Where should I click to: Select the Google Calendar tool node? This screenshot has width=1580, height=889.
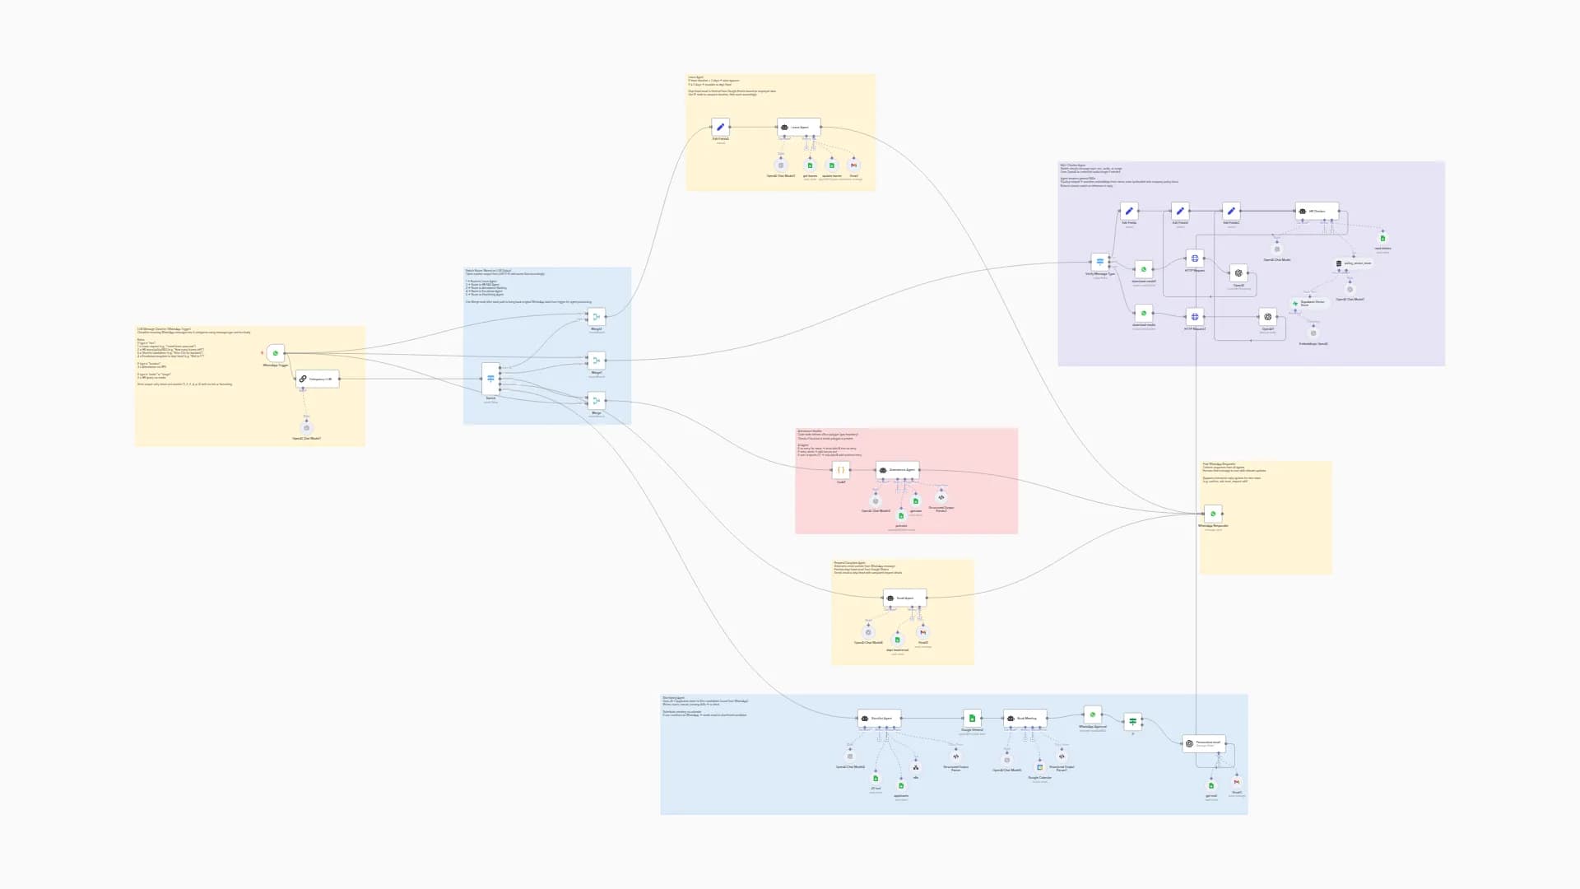coord(1040,767)
